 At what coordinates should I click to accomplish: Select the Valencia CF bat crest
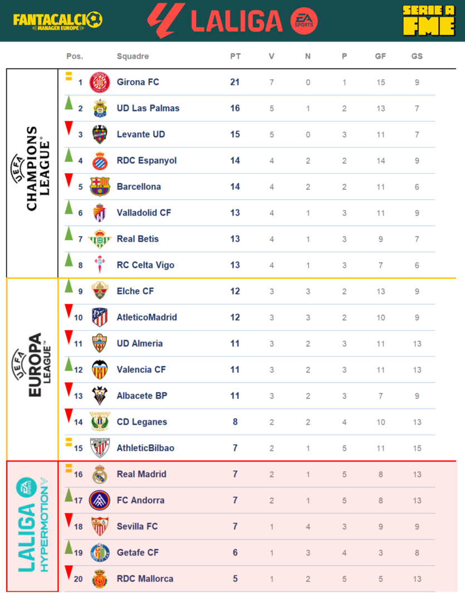(x=100, y=370)
